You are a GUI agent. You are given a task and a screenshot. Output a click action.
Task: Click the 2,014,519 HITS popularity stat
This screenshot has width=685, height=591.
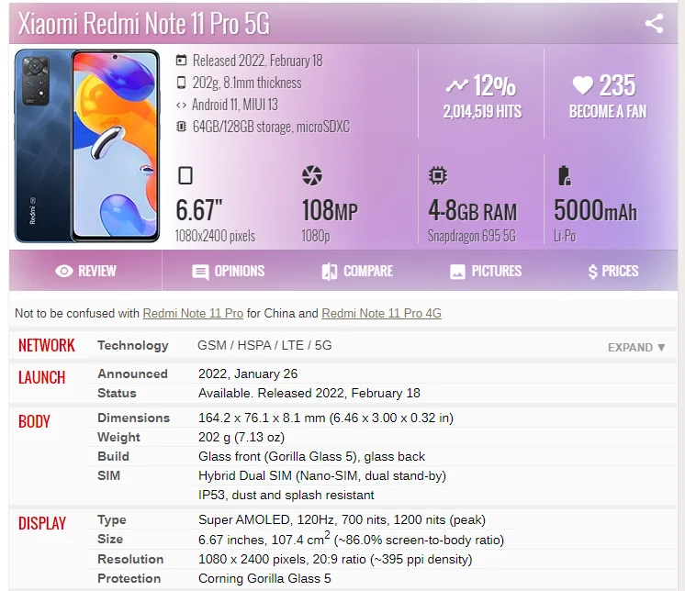point(482,112)
